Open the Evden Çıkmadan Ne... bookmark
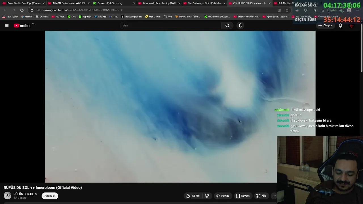Image resolution: width=363 pixels, height=204 pixels. [x=246, y=17]
